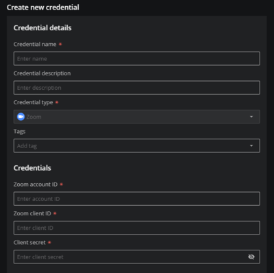The height and width of the screenshot is (273, 274).
Task: Select the Zoom credential type combo box
Action: 137,117
